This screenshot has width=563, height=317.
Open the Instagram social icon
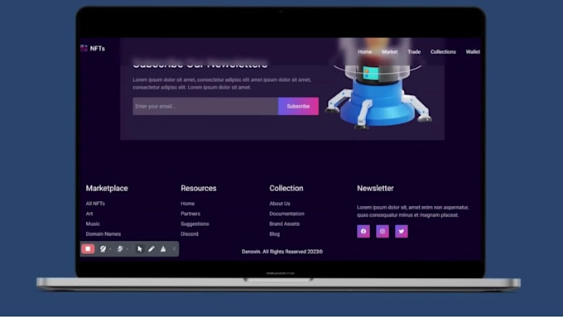(383, 231)
